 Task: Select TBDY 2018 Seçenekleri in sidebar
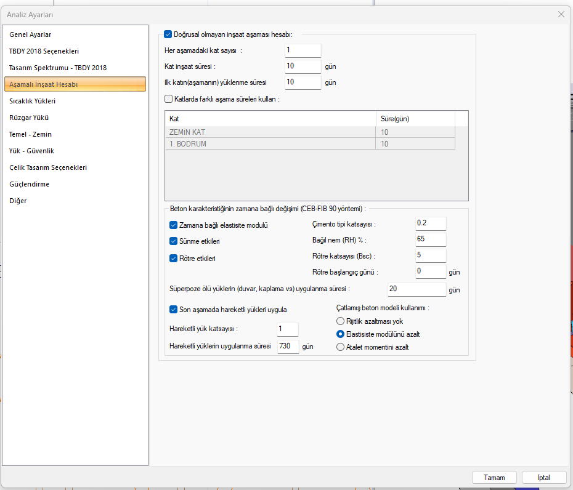[x=44, y=51]
